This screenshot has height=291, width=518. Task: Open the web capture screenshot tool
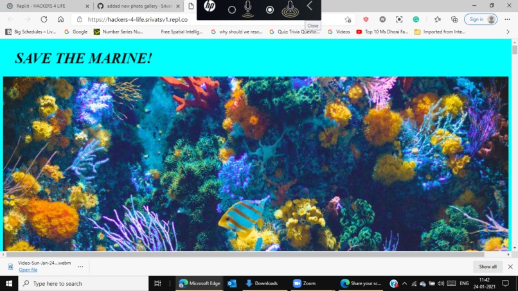(x=399, y=19)
